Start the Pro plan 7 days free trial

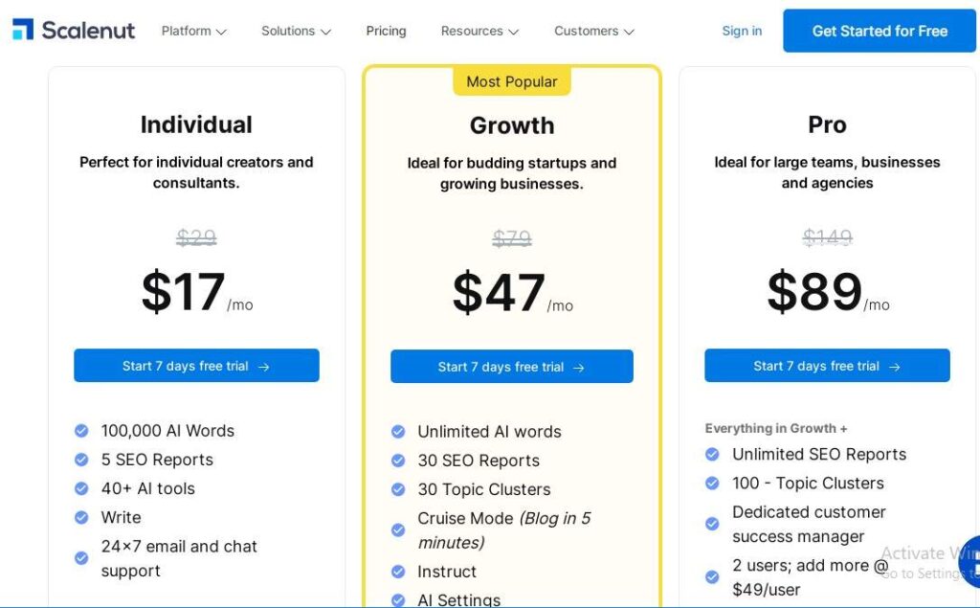pyautogui.click(x=827, y=366)
